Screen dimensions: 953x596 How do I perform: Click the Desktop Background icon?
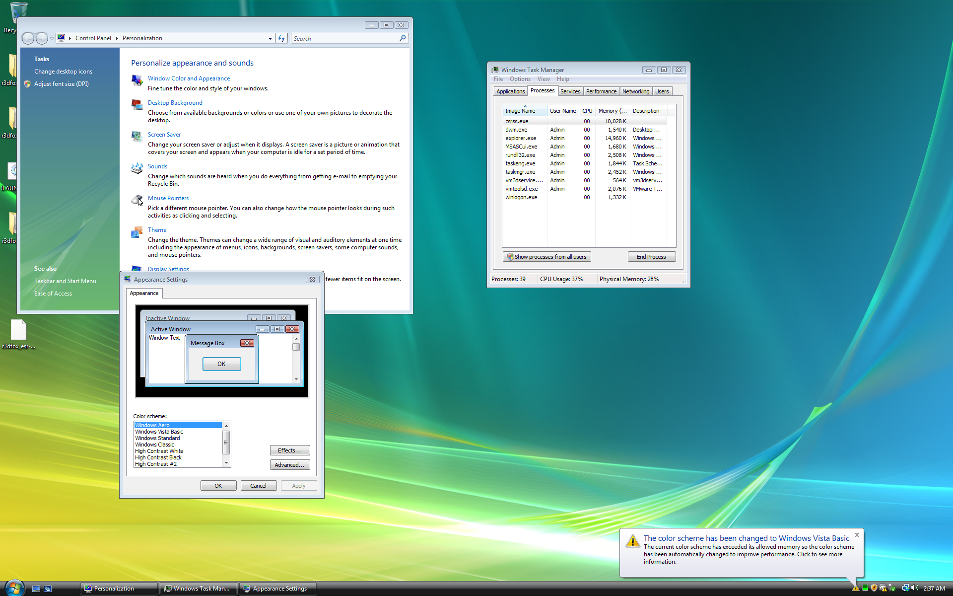[x=137, y=105]
